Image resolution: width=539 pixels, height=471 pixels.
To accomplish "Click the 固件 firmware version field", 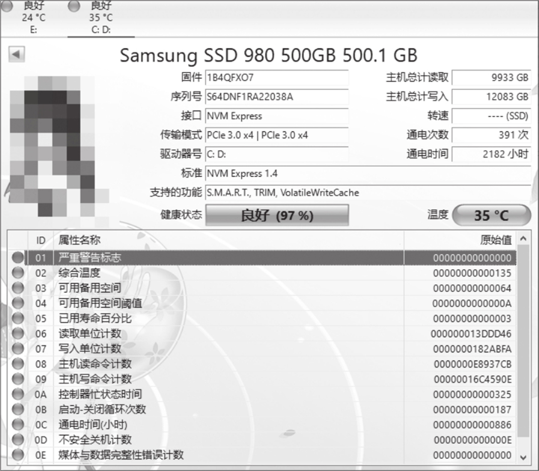I will [x=277, y=77].
